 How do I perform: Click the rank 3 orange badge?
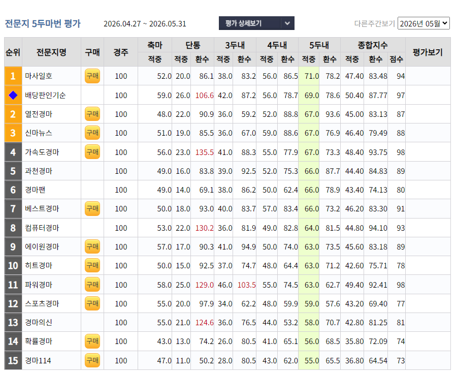pyautogui.click(x=13, y=133)
